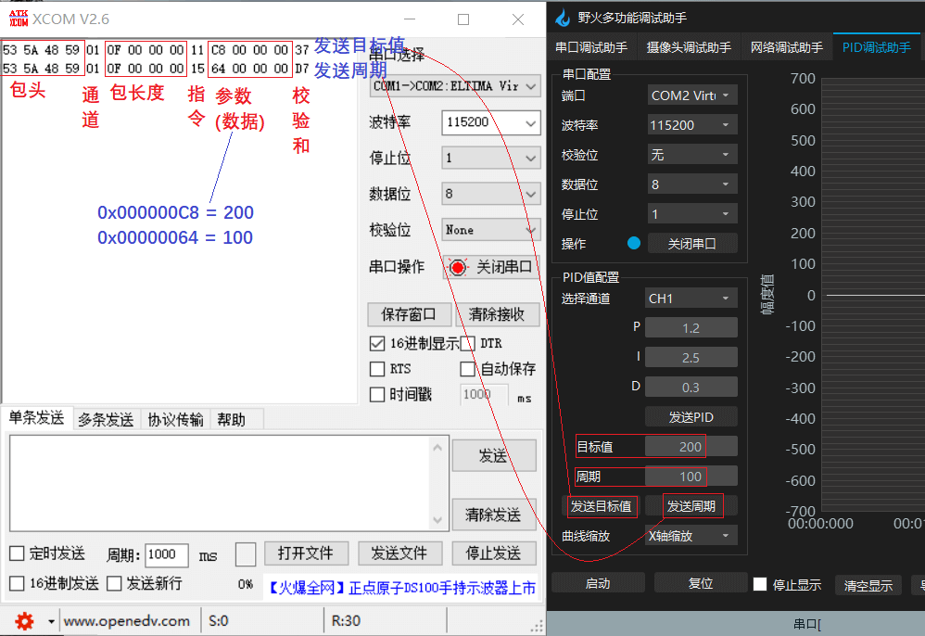Click the 清除接收 button
The height and width of the screenshot is (636, 925).
click(x=497, y=314)
